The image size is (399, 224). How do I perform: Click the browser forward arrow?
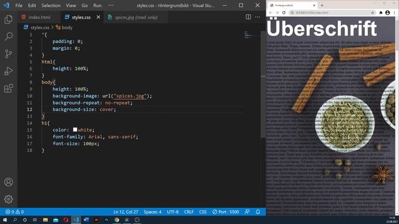pyautogui.click(x=277, y=12)
